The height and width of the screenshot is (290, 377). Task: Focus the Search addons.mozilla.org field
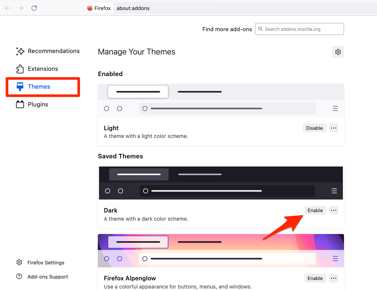point(303,29)
